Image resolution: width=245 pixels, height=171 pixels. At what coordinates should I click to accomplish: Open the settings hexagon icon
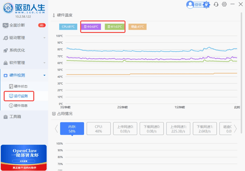pyautogui.click(x=224, y=4)
